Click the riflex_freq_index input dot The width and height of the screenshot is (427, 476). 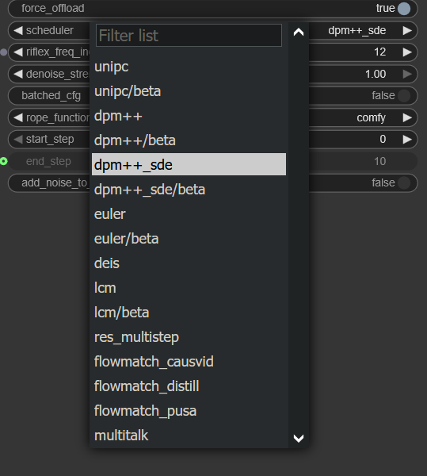click(x=4, y=52)
